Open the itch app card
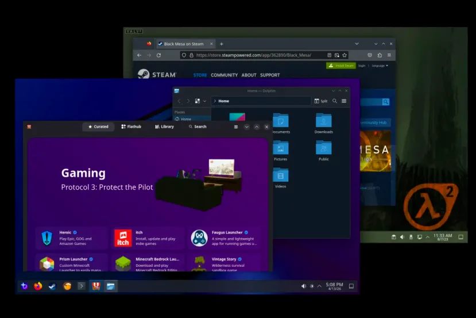 [148, 237]
